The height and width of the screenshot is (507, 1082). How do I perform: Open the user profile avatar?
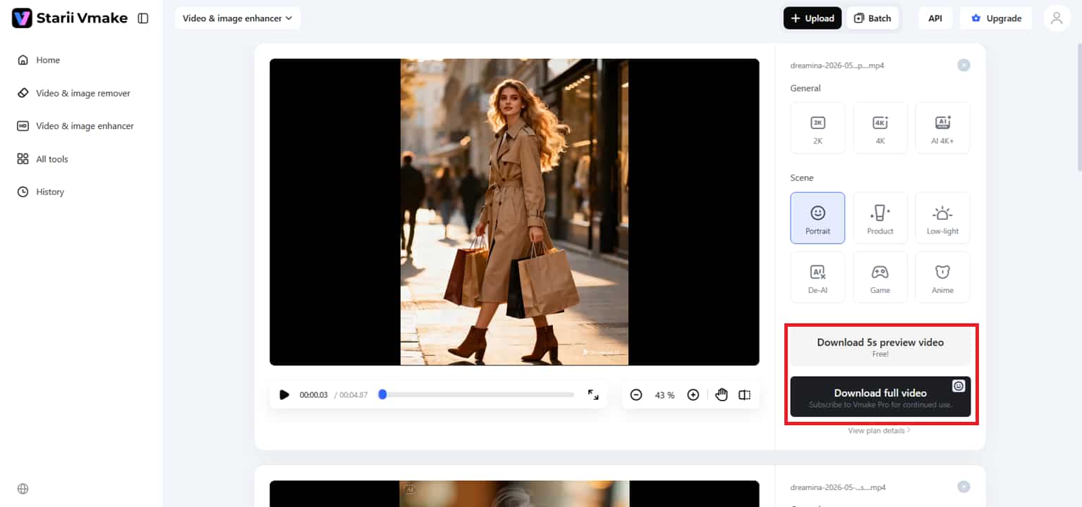1057,18
